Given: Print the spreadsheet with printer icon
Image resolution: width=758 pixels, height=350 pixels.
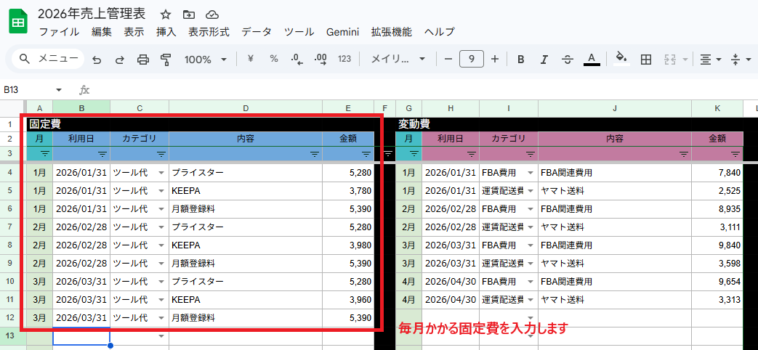Looking at the screenshot, I should pos(143,60).
